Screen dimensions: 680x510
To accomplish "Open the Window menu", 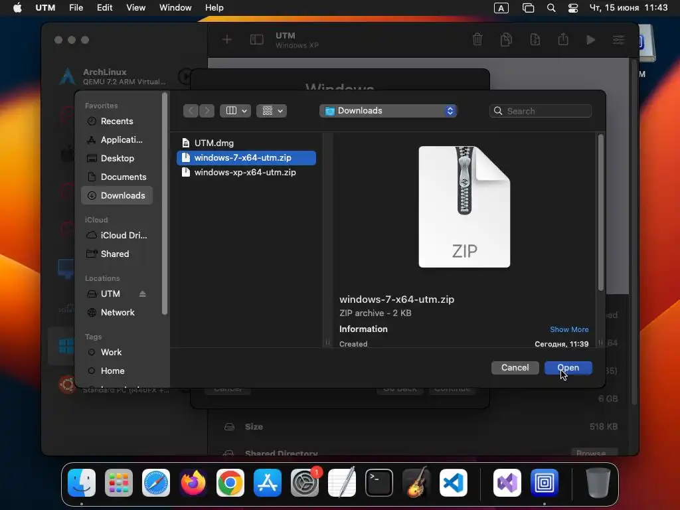I will tap(175, 8).
